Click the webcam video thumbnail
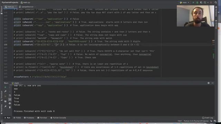The height and width of the screenshot is (124, 221). pyautogui.click(x=195, y=16)
